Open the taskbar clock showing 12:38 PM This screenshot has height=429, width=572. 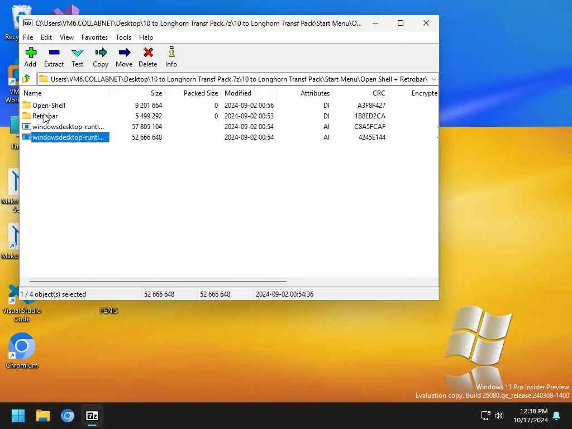pos(531,416)
